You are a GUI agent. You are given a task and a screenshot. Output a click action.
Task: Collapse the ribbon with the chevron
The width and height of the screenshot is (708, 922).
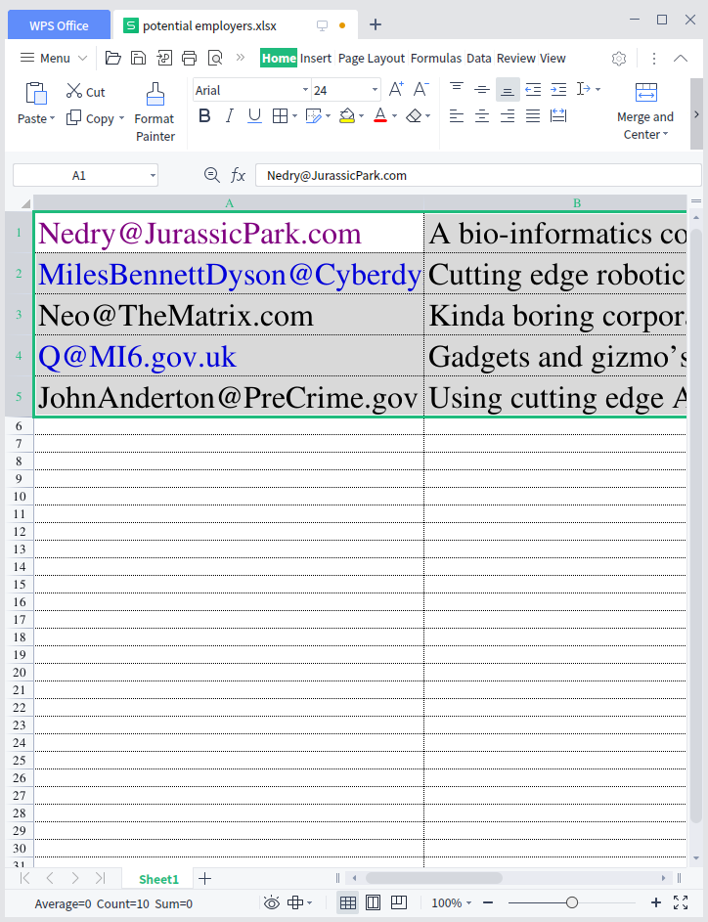681,58
